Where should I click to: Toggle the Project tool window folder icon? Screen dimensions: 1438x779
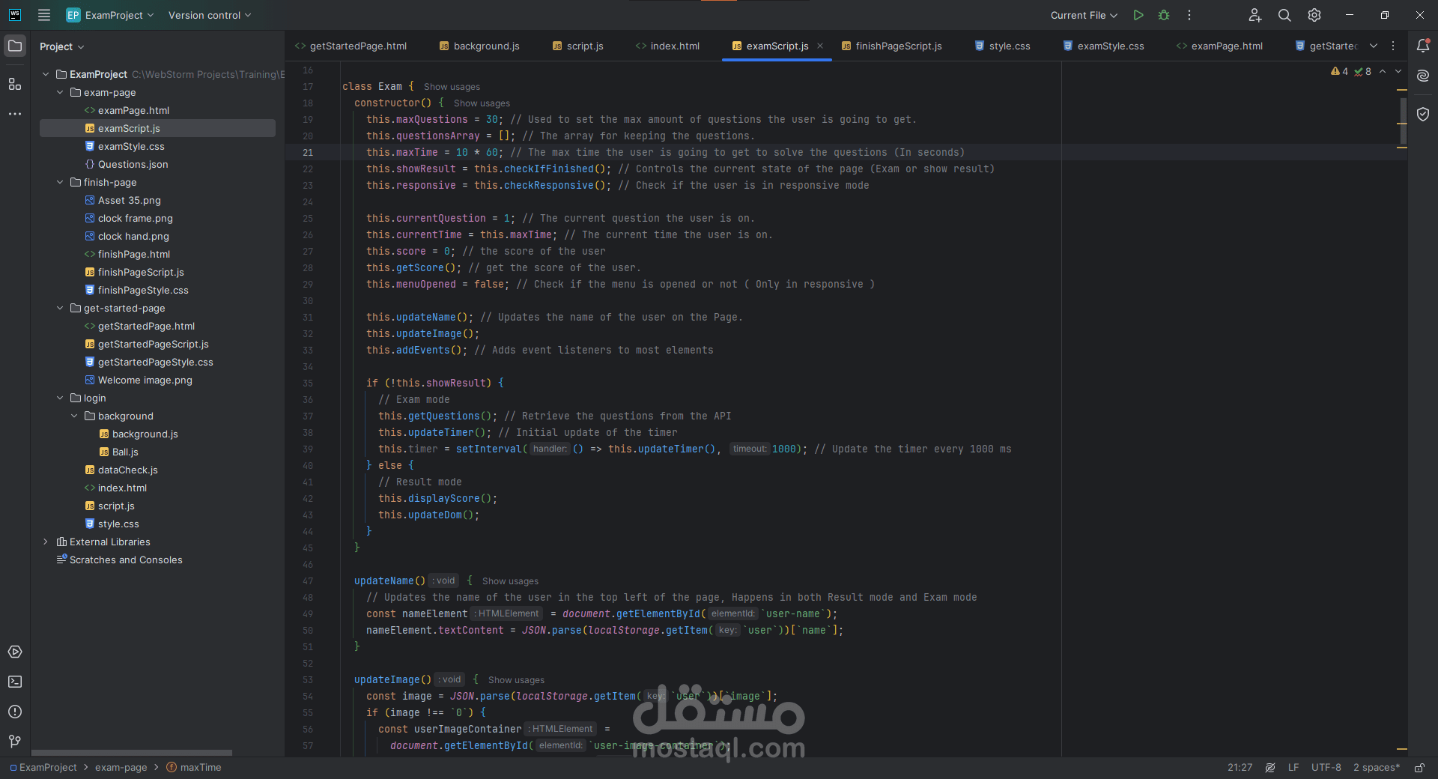[15, 46]
